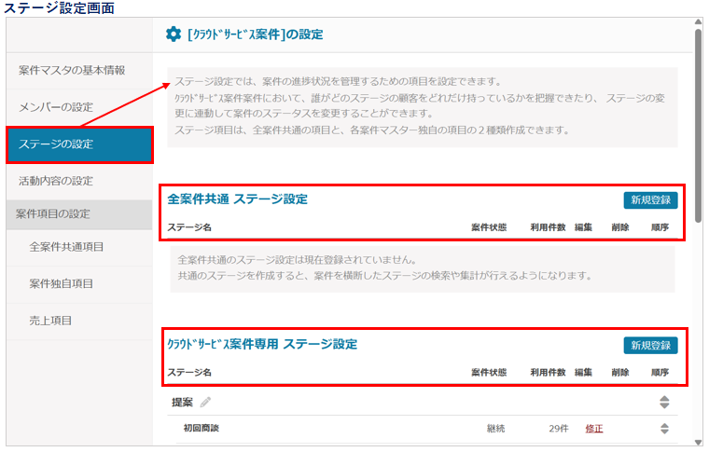Click scrollbar down arrow

pyautogui.click(x=698, y=443)
